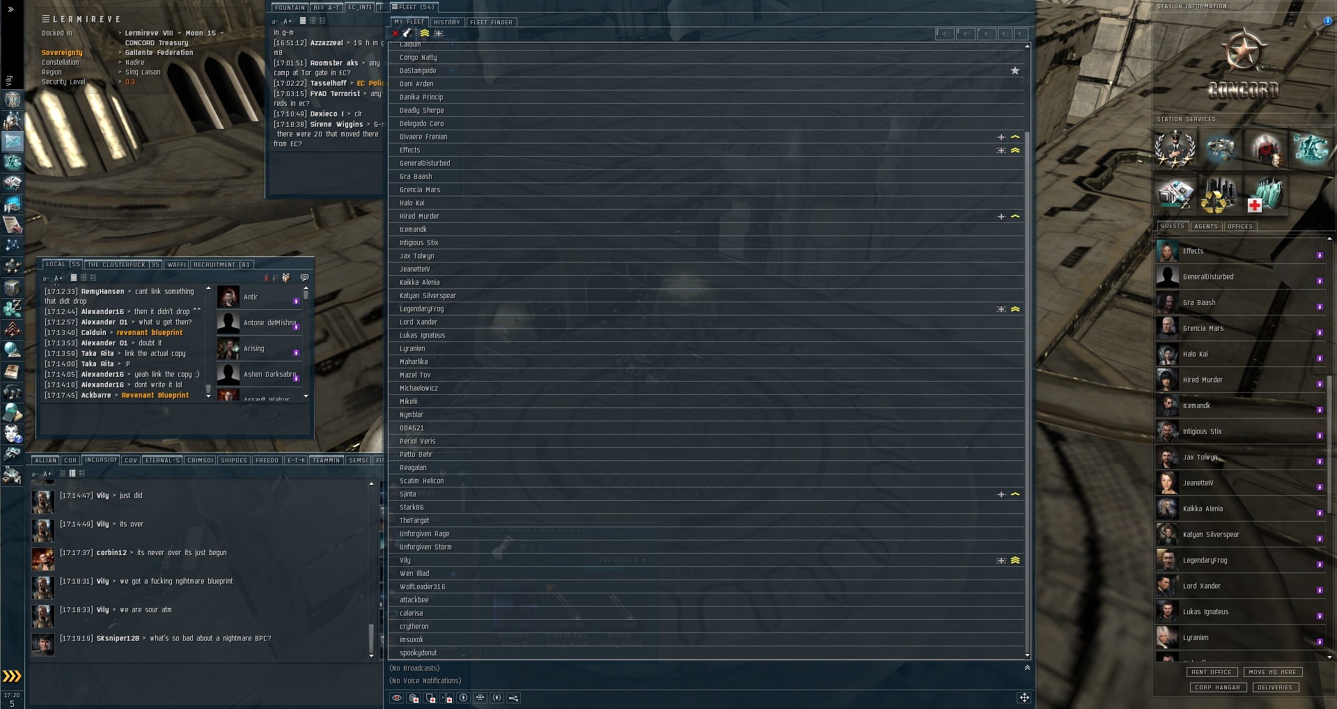Viewport: 1337px width, 709px height.
Task: Click the circled figure broadcast icon in the Fleet window
Action: click(464, 698)
